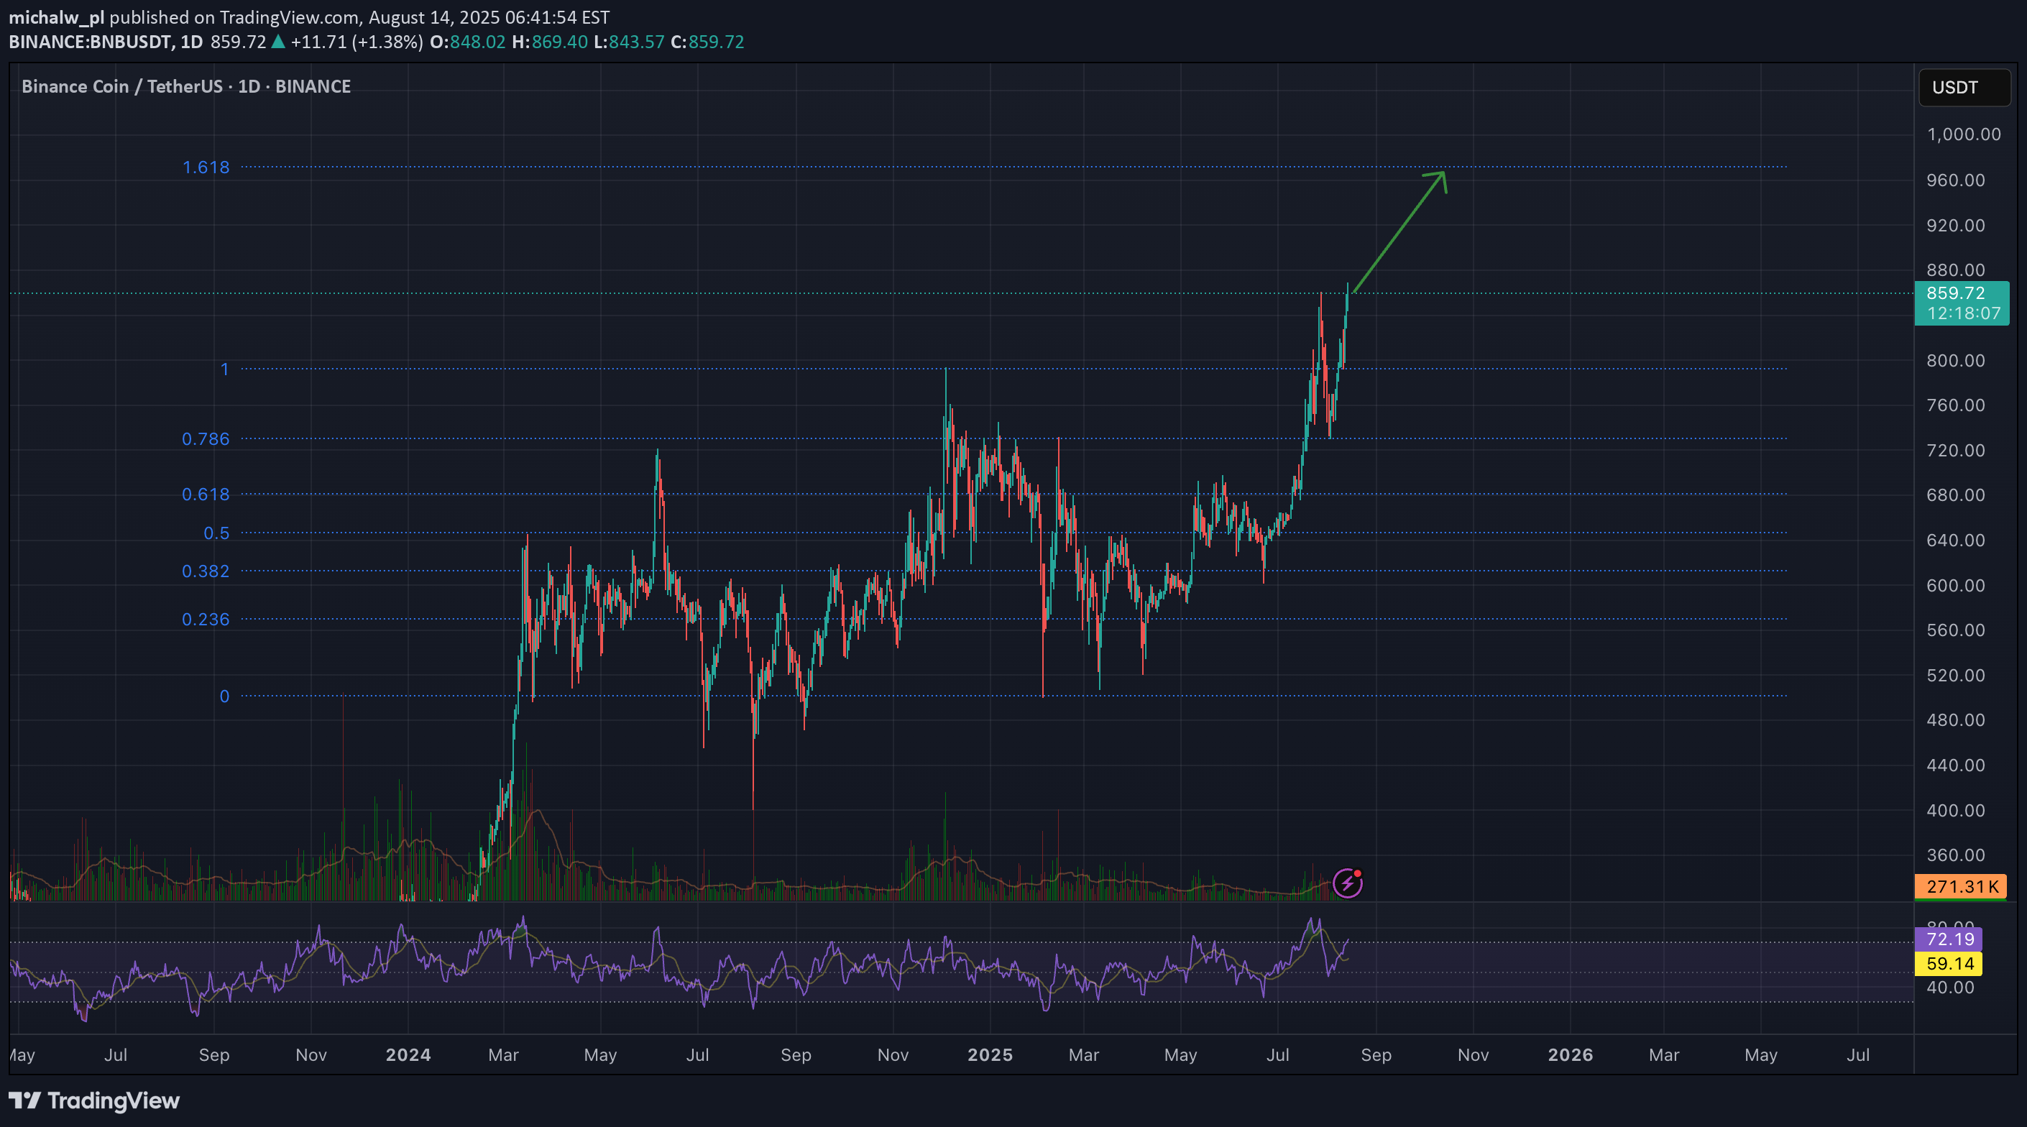The width and height of the screenshot is (2027, 1127).
Task: Select the Fibonacci level 1 label
Action: [x=224, y=369]
